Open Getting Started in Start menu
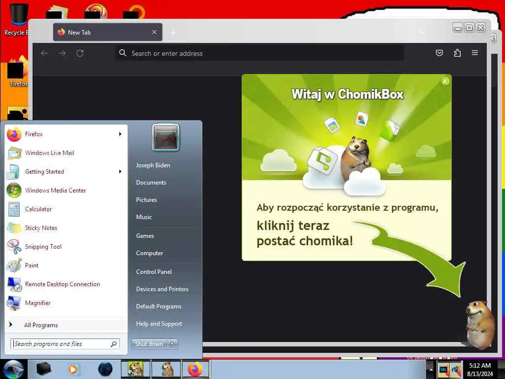Viewport: 505px width, 379px height. click(x=67, y=171)
